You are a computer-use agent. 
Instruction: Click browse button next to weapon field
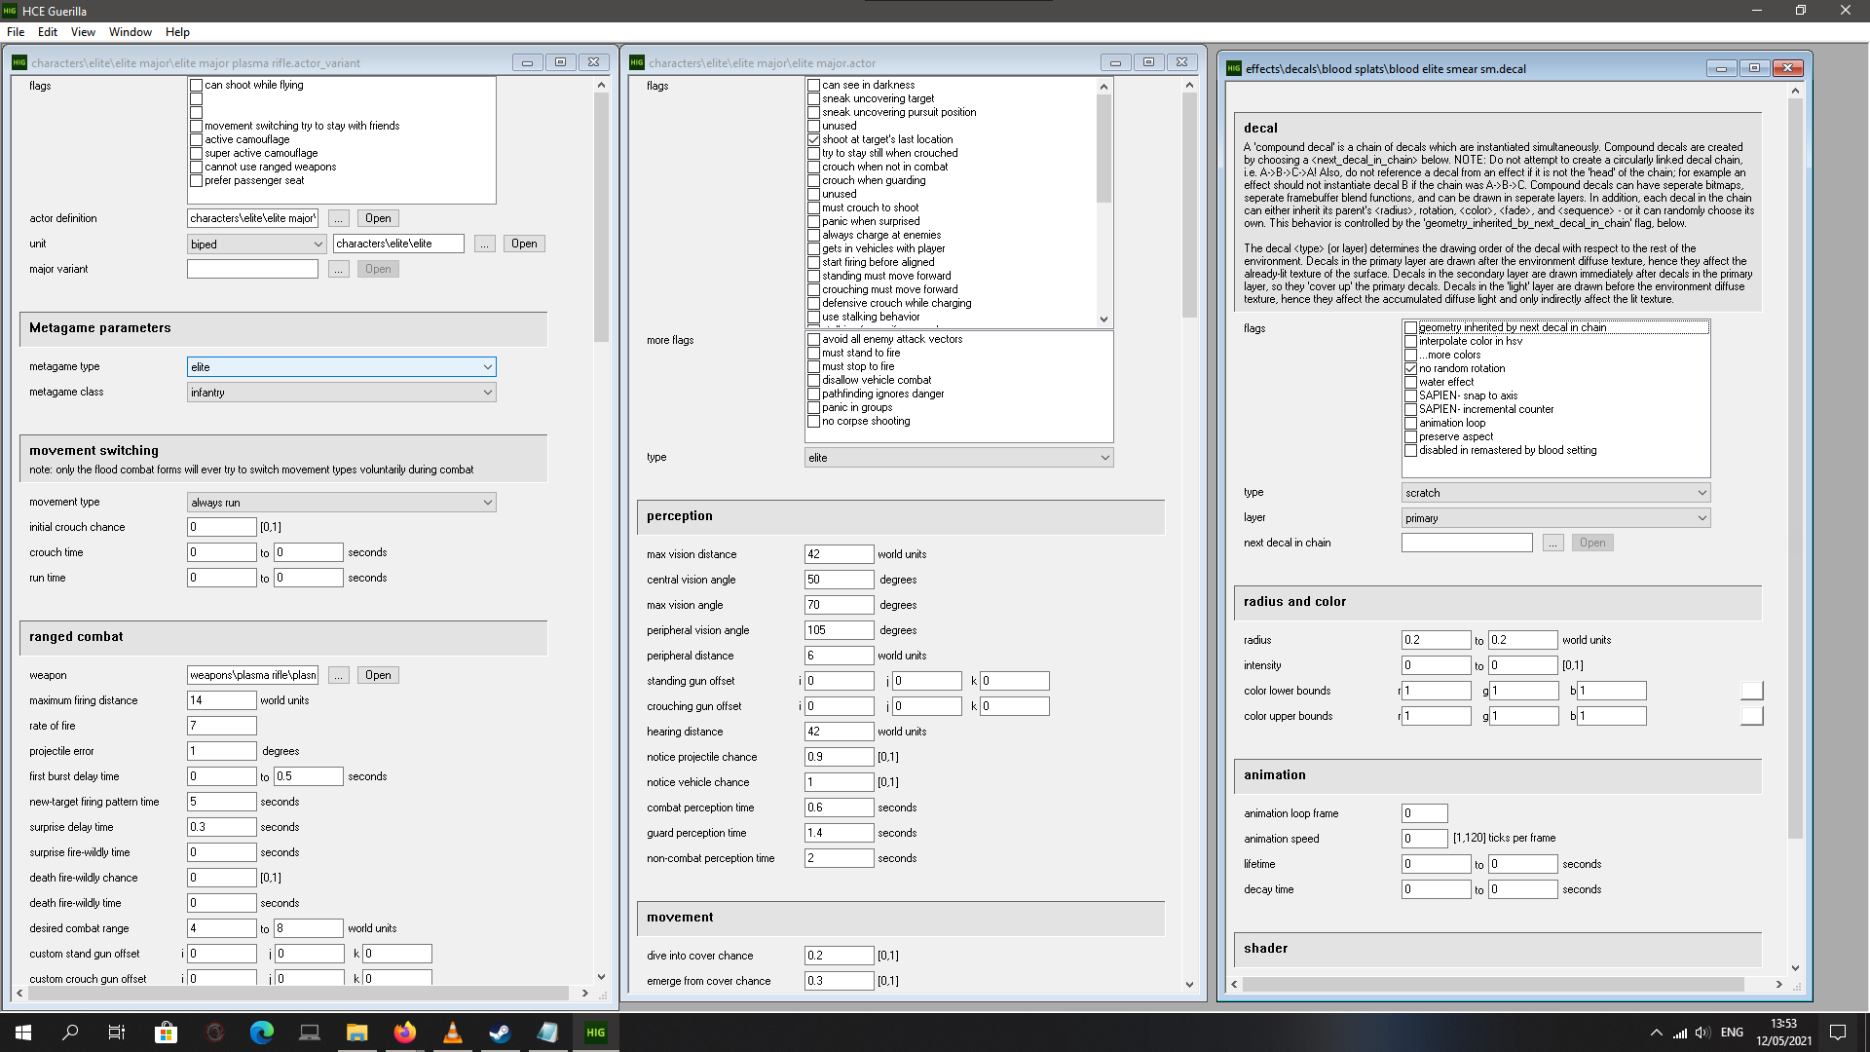coord(338,675)
